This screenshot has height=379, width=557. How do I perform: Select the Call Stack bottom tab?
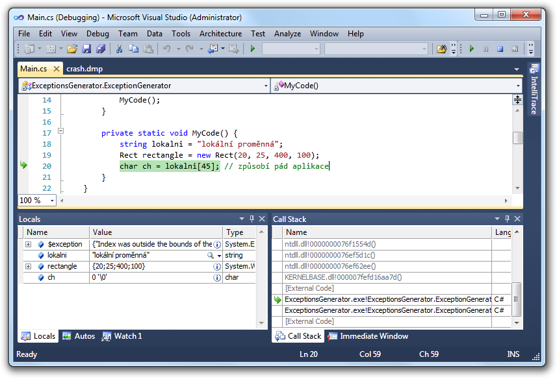(298, 336)
